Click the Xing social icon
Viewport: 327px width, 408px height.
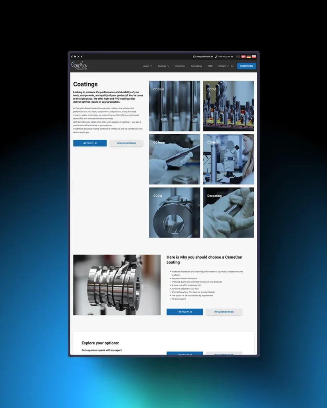[x=81, y=57]
